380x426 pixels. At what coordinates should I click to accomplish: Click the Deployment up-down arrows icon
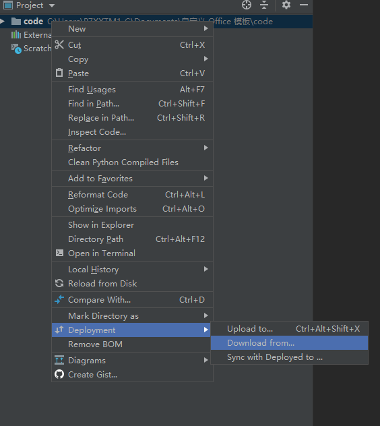pyautogui.click(x=59, y=330)
